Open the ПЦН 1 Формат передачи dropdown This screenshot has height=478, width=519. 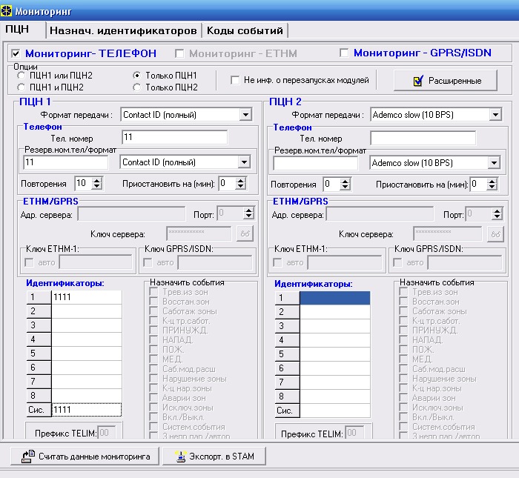tap(245, 115)
